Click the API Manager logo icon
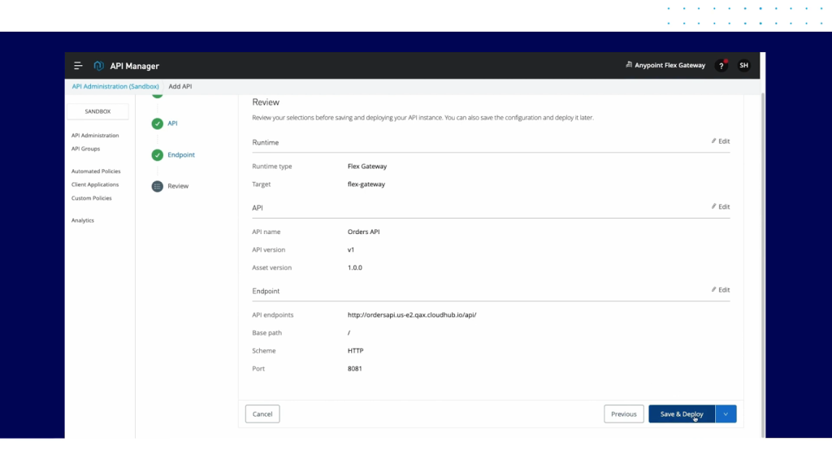 98,66
